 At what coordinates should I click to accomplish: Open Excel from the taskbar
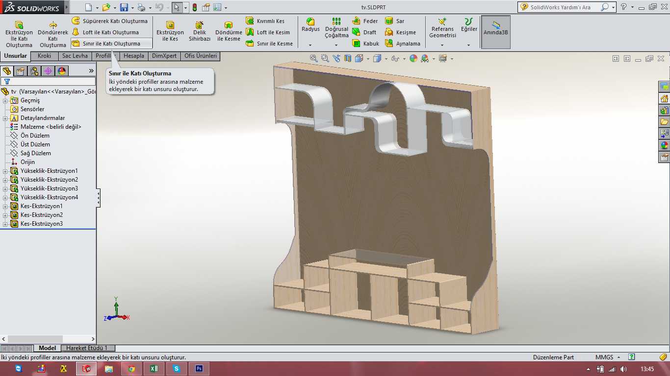click(154, 369)
